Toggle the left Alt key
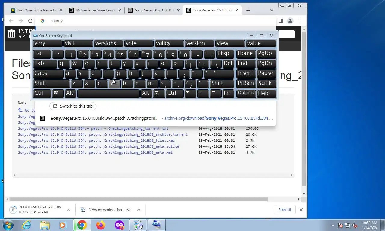This screenshot has height=231, width=385. [70, 94]
